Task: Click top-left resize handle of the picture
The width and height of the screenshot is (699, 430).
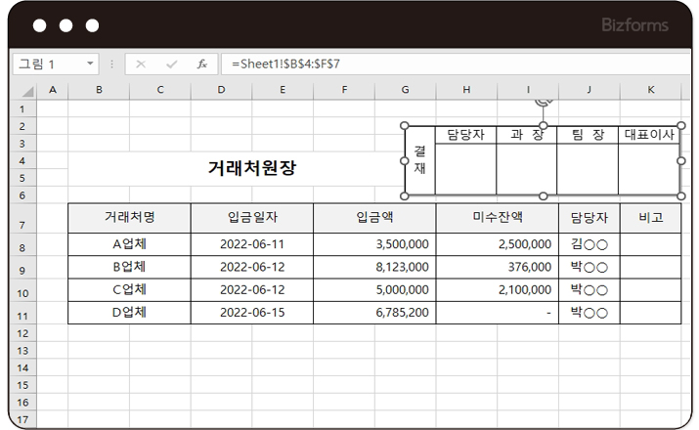Action: (405, 126)
